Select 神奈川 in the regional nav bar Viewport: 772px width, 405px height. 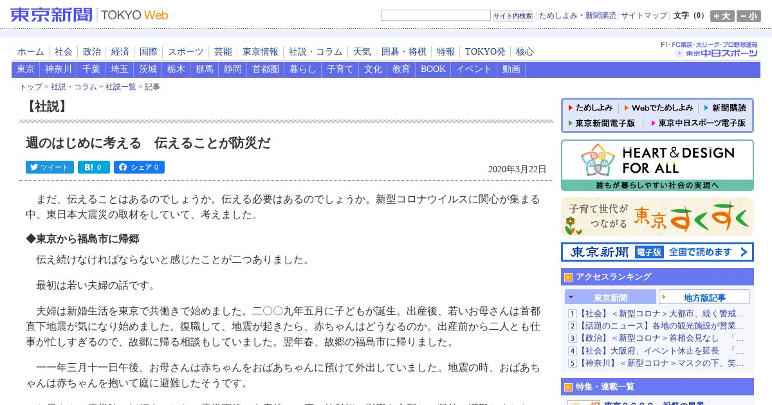[59, 69]
